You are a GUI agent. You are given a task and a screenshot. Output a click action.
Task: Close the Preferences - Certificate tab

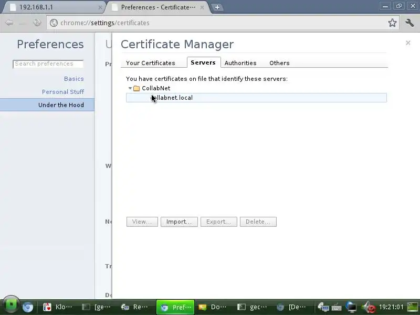(202, 7)
